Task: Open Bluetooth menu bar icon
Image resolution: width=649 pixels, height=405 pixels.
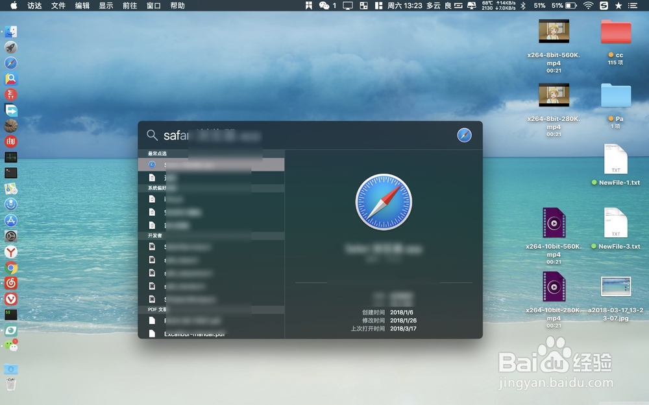Action: (522, 5)
